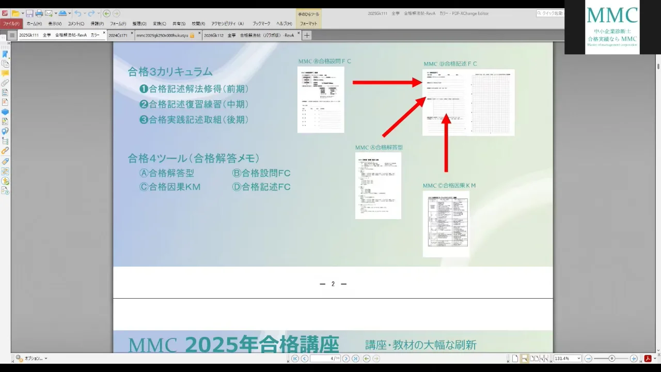The image size is (661, 372).
Task: Zoom in with the plus button
Action: coord(634,359)
